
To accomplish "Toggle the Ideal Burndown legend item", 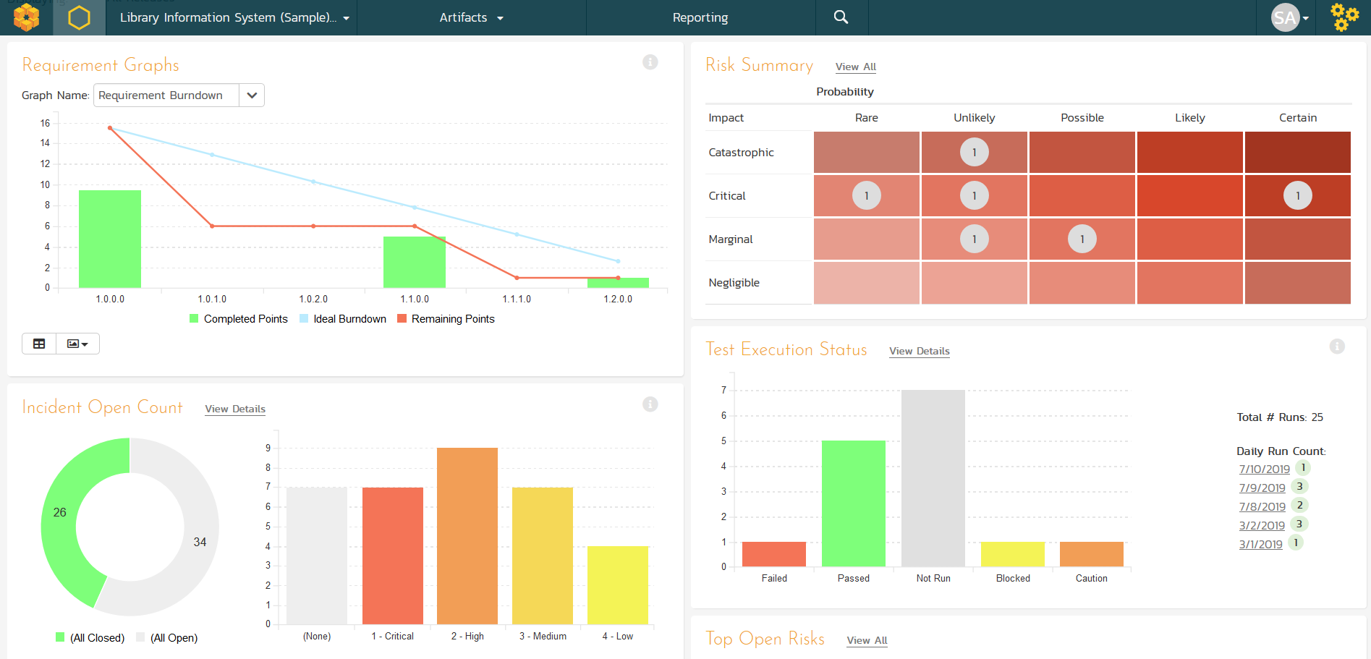I will coord(343,319).
